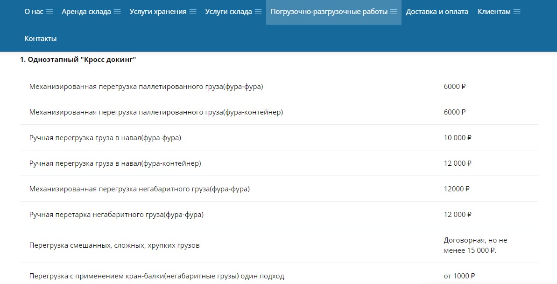
Task: Expand submenu icon next to Погрузочно-разгрузочные работы
Action: 394,12
